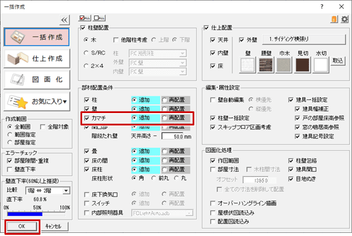
Task: Open the settings gear icon
Action: click(345, 19)
